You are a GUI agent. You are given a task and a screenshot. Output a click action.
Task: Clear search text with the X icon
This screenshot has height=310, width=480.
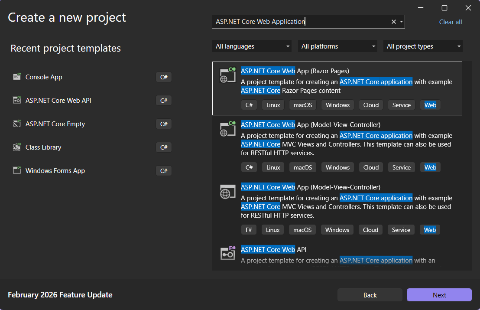[x=394, y=22]
